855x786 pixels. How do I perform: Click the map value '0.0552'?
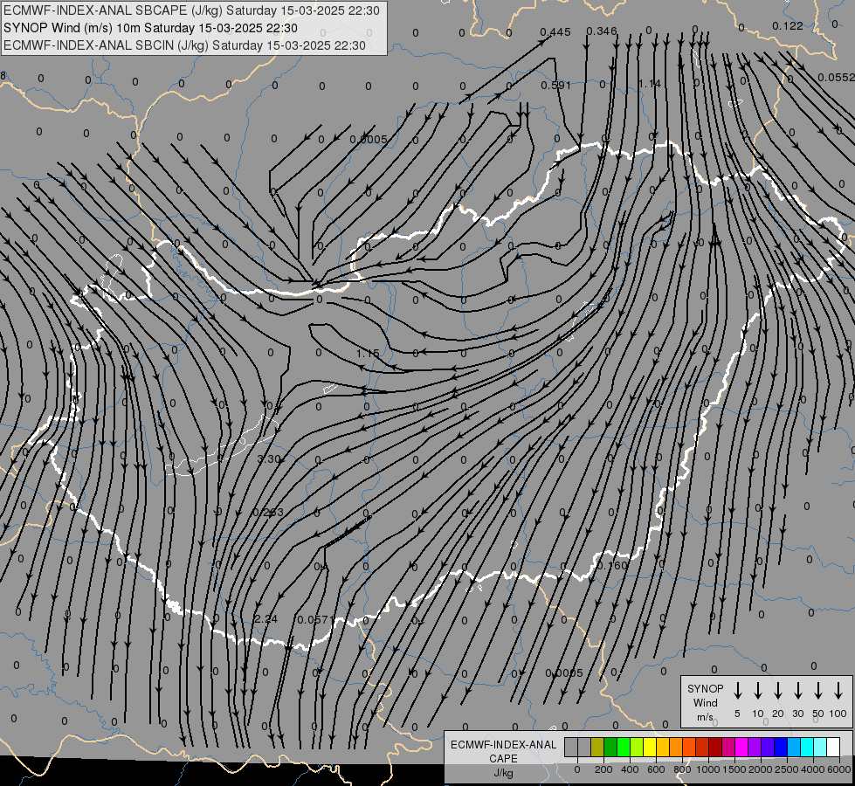[837, 78]
